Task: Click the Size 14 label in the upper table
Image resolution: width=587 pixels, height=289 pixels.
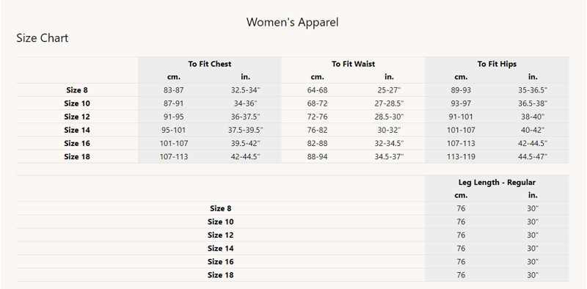Action: pos(77,131)
